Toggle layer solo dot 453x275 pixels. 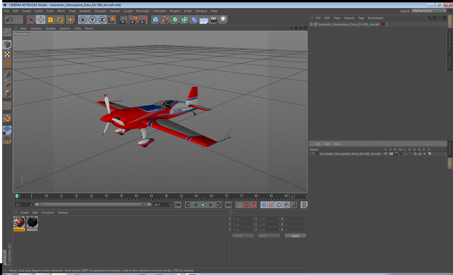pyautogui.click(x=386, y=154)
